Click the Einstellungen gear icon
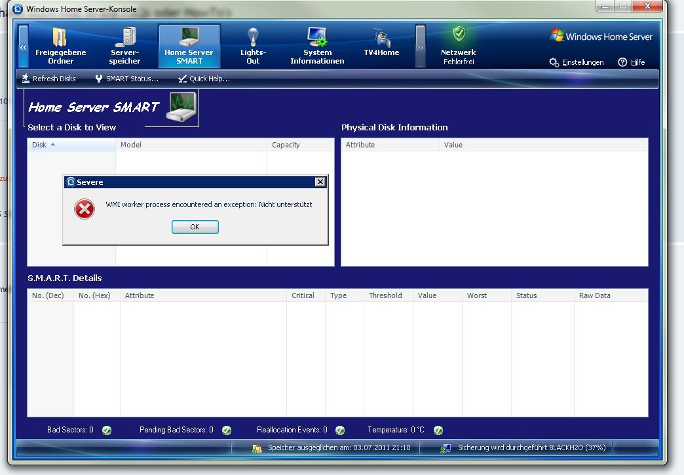The height and width of the screenshot is (475, 684). point(554,62)
